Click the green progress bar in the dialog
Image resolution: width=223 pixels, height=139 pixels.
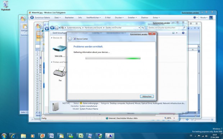pyautogui.click(x=113, y=58)
